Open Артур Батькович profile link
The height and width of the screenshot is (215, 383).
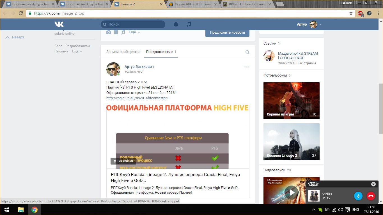pyautogui.click(x=139, y=67)
